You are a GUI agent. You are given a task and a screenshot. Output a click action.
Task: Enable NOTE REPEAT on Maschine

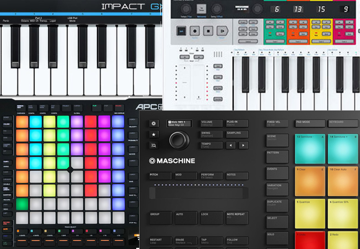click(x=237, y=217)
